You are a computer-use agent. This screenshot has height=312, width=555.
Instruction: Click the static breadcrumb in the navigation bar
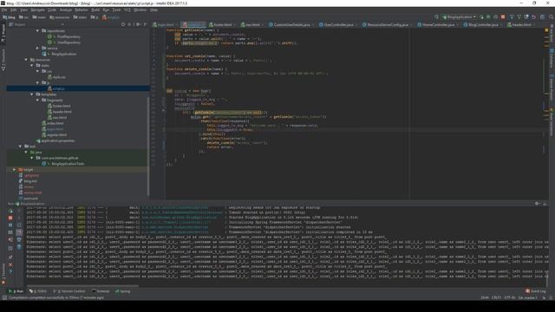[81, 17]
